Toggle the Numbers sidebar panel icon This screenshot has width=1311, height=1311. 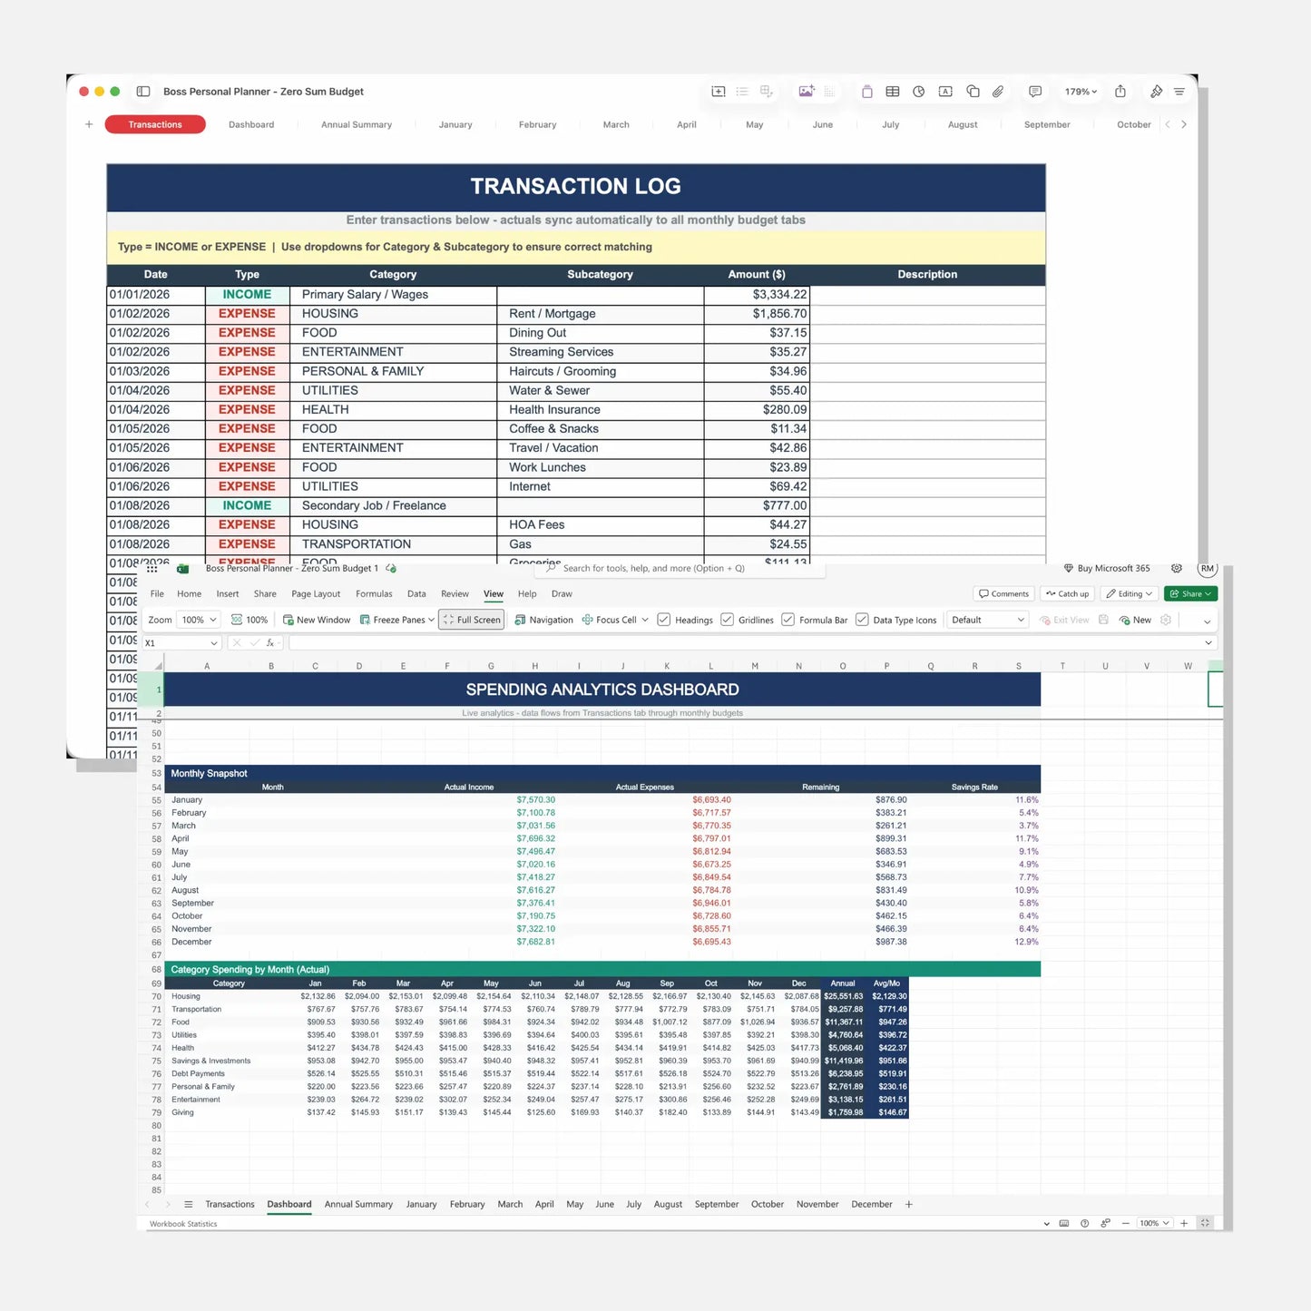click(143, 92)
